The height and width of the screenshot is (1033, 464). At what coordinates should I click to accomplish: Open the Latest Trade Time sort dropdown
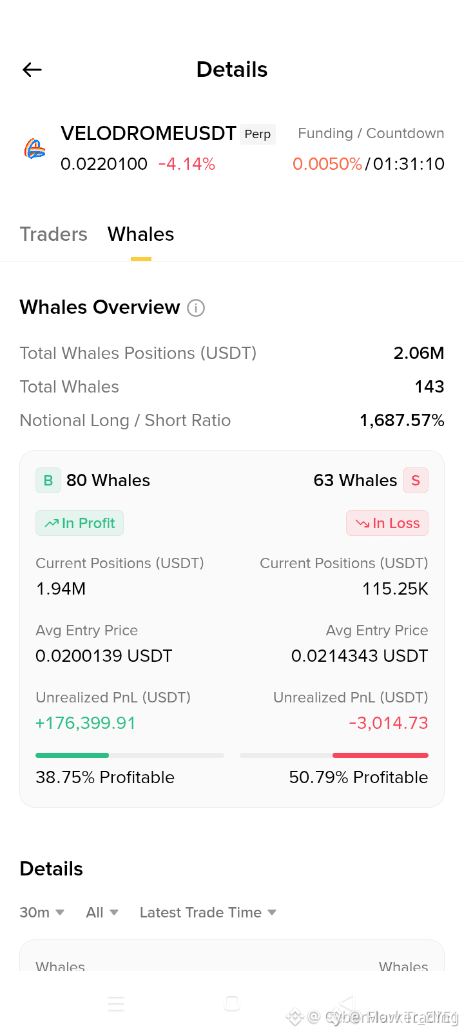point(208,912)
